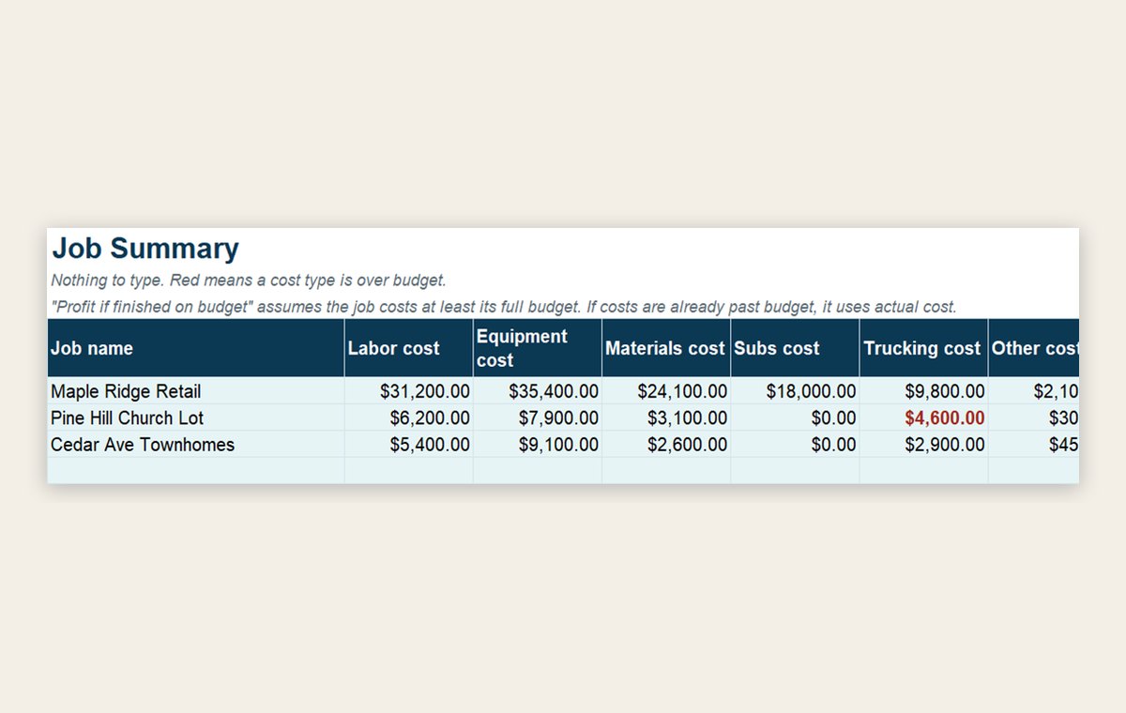Select subs cost $18,000.00

[x=794, y=391]
